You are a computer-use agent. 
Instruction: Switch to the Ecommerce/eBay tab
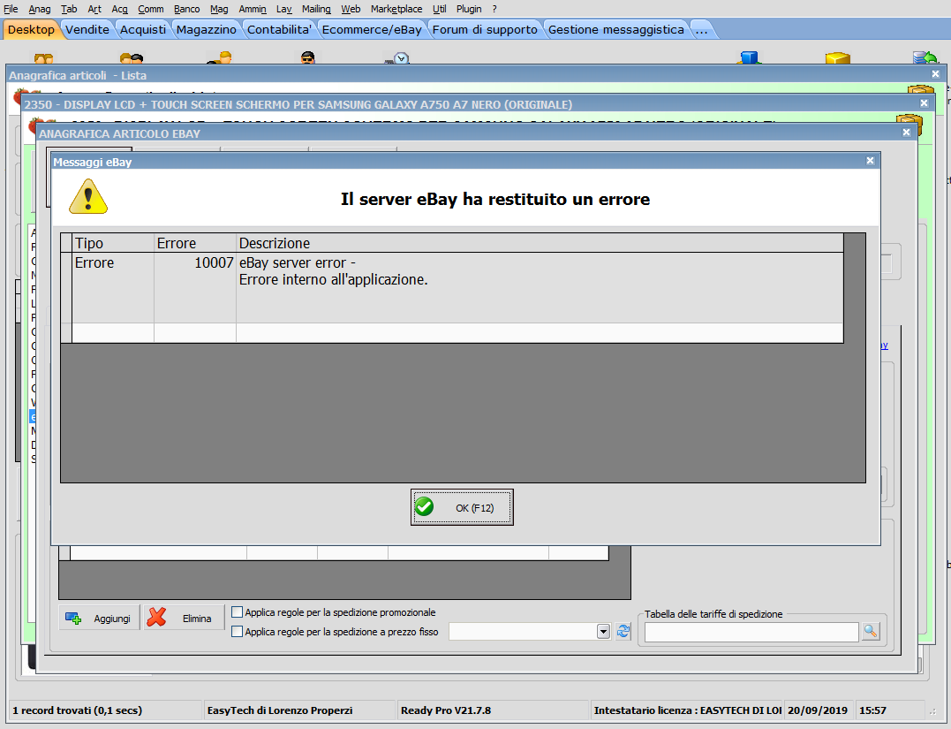(372, 29)
